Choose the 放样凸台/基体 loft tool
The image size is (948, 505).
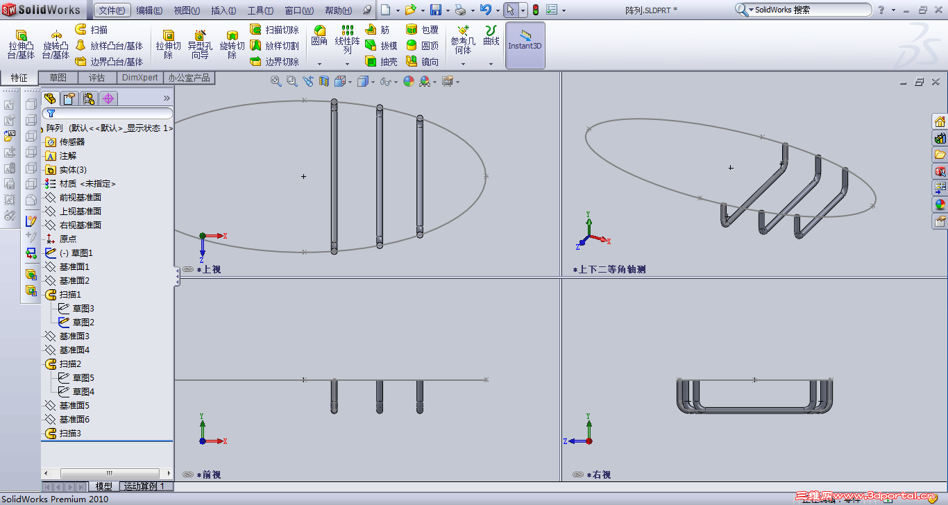109,46
